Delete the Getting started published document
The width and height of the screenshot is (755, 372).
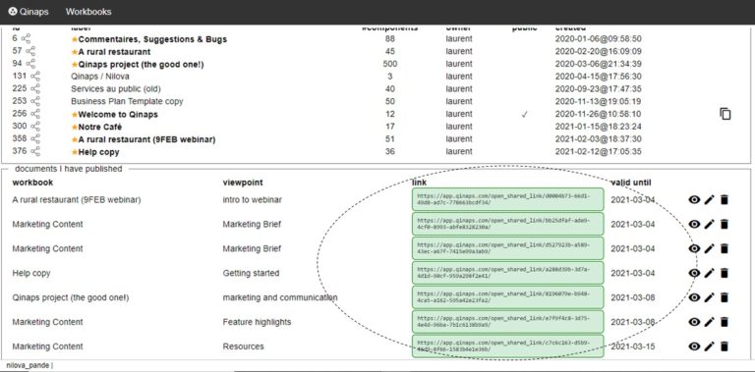click(725, 273)
